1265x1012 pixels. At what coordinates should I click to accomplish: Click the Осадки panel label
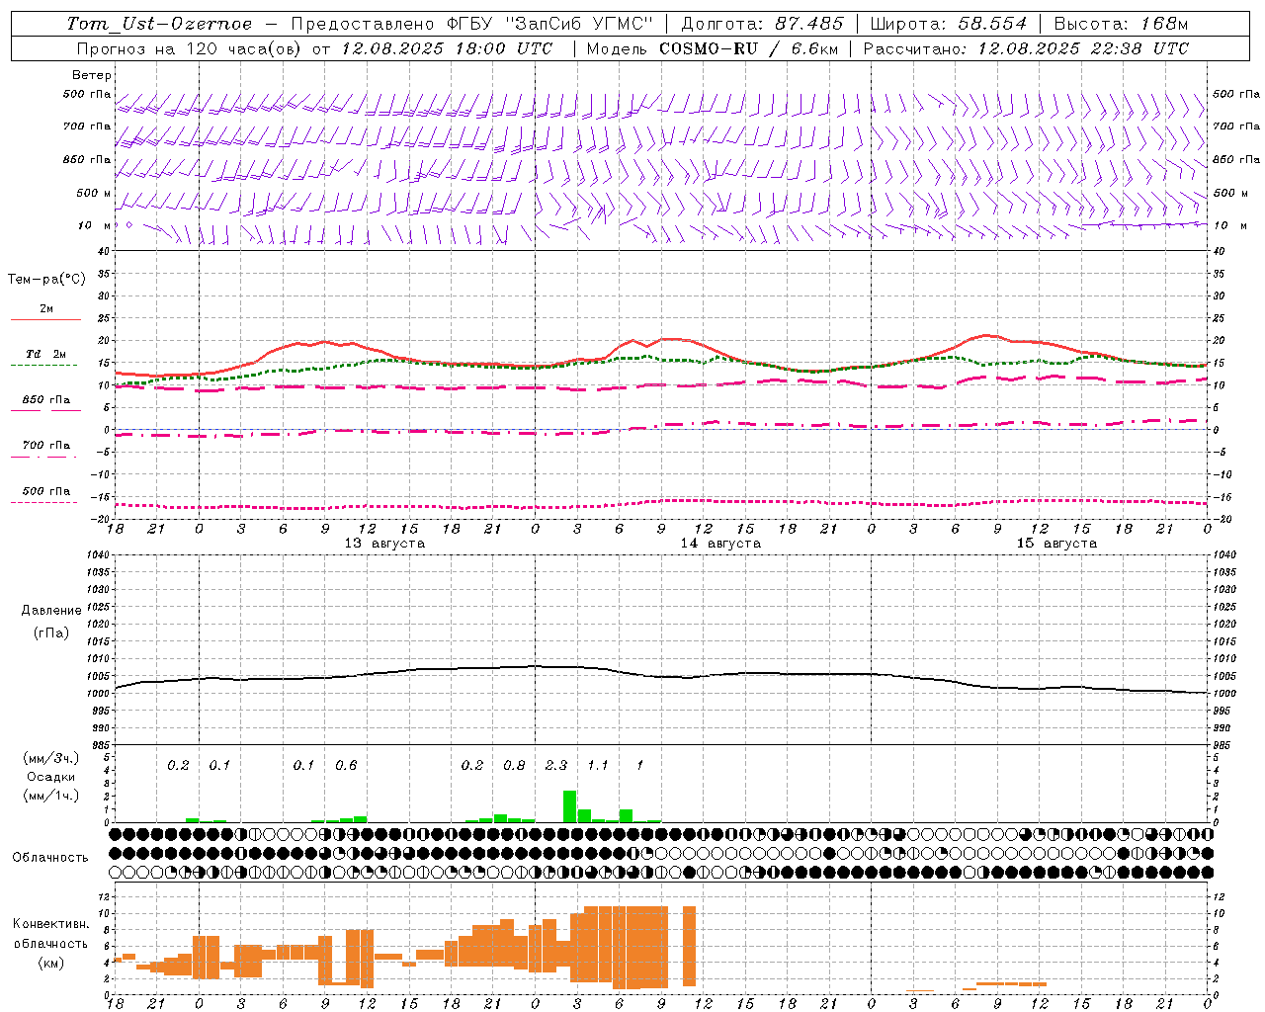pos(50,777)
